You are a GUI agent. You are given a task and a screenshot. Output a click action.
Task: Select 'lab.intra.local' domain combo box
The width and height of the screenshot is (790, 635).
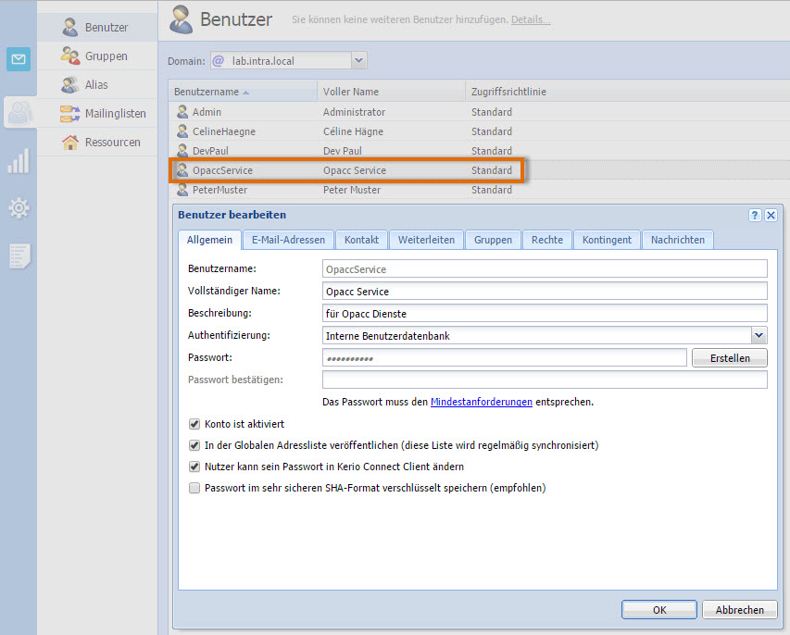(x=289, y=61)
